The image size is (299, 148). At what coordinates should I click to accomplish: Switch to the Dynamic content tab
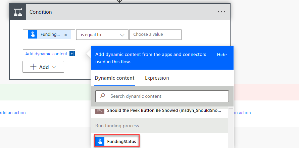[x=114, y=78]
